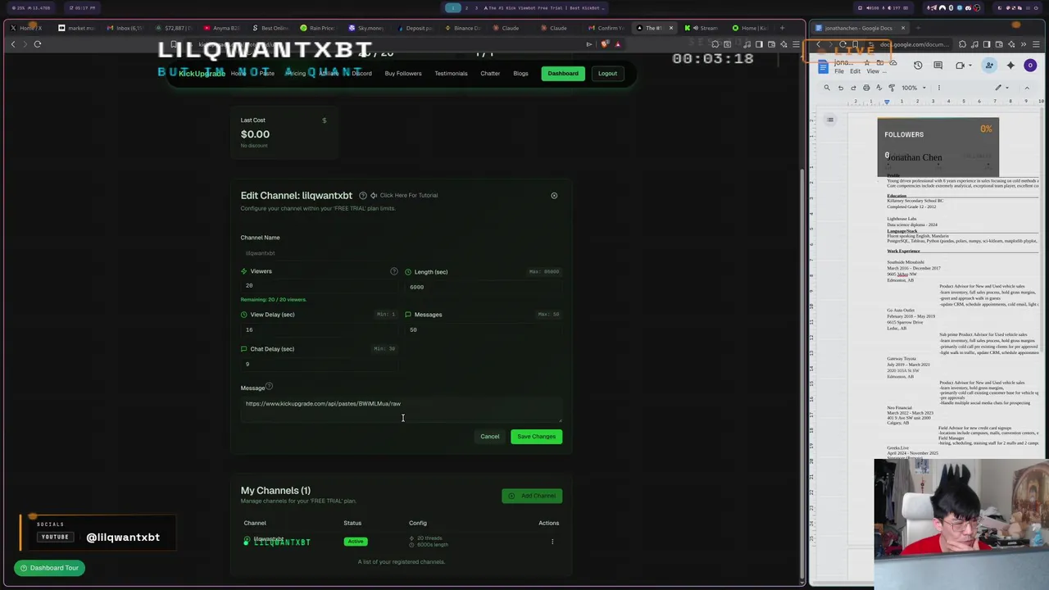The height and width of the screenshot is (590, 1049).
Task: Open Testimonials page
Action: 451,74
